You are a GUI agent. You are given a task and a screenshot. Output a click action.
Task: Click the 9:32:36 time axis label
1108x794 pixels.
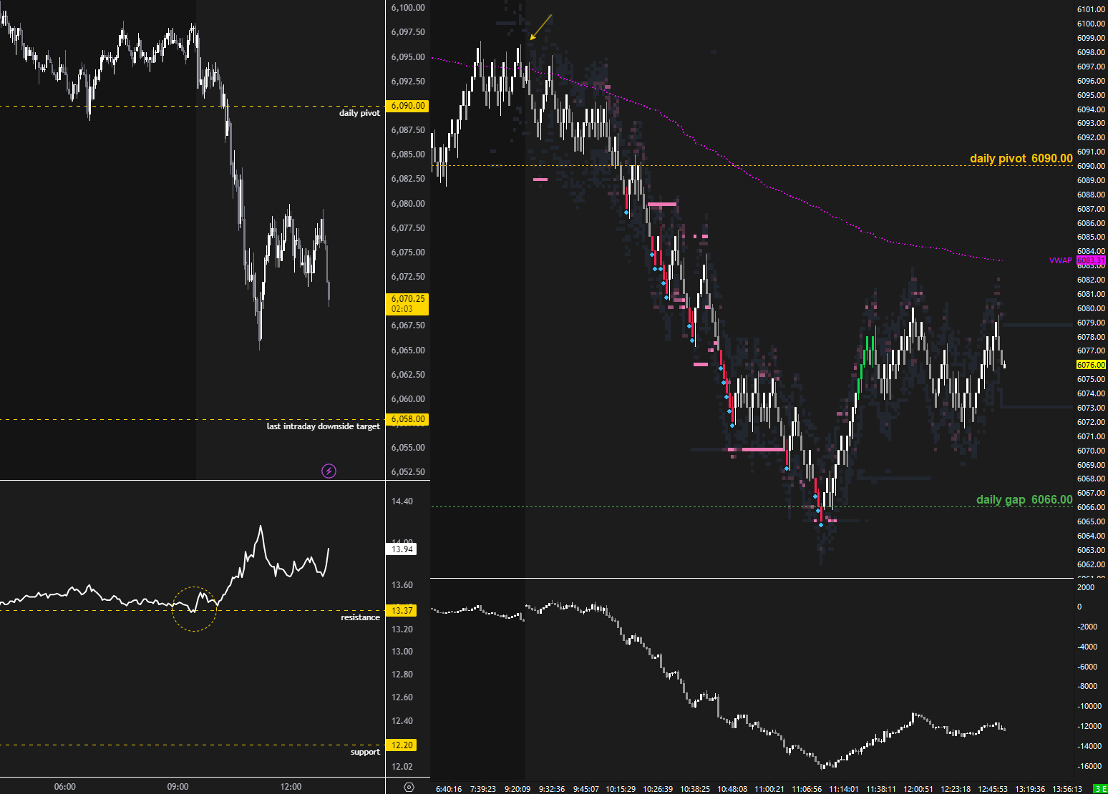[x=552, y=789]
